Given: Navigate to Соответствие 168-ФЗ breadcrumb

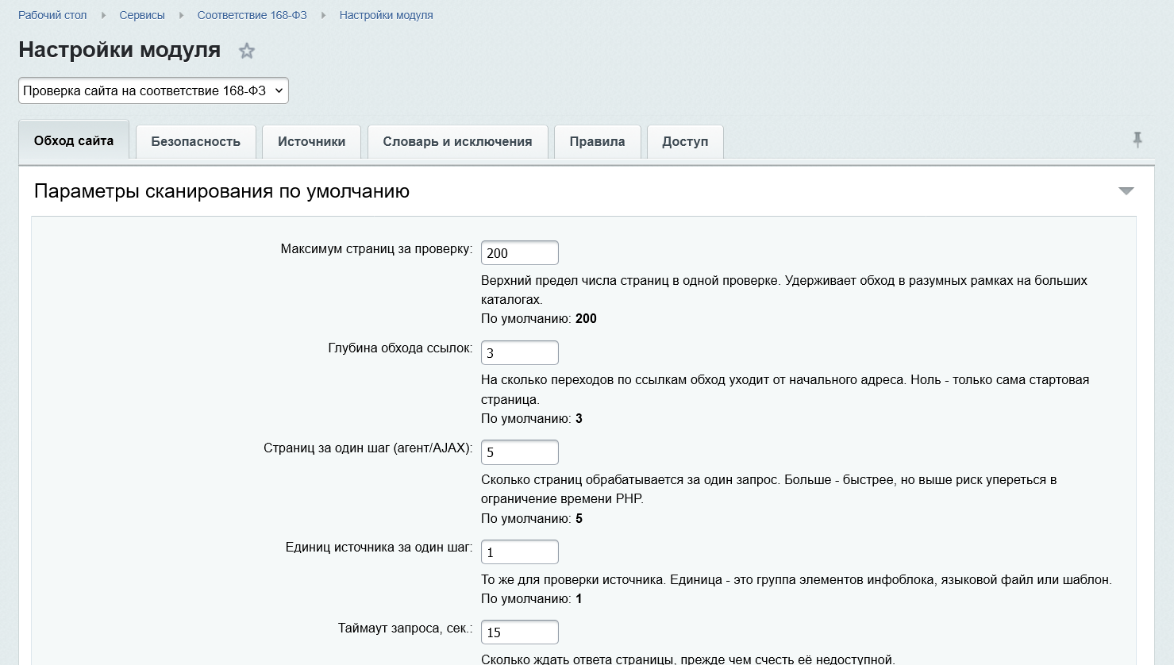Looking at the screenshot, I should [x=252, y=15].
